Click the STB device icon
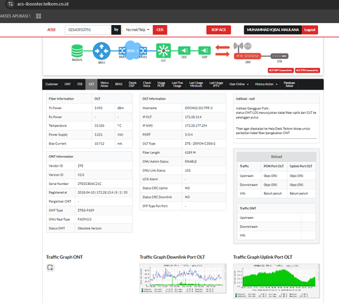Image resolution: width=339 pixels, height=303 pixels. (x=279, y=56)
